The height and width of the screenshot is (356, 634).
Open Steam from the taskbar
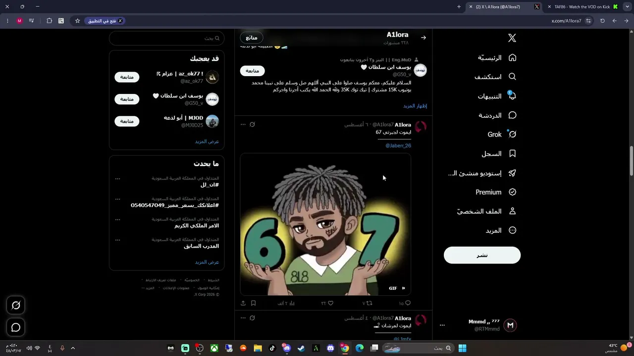click(x=301, y=348)
